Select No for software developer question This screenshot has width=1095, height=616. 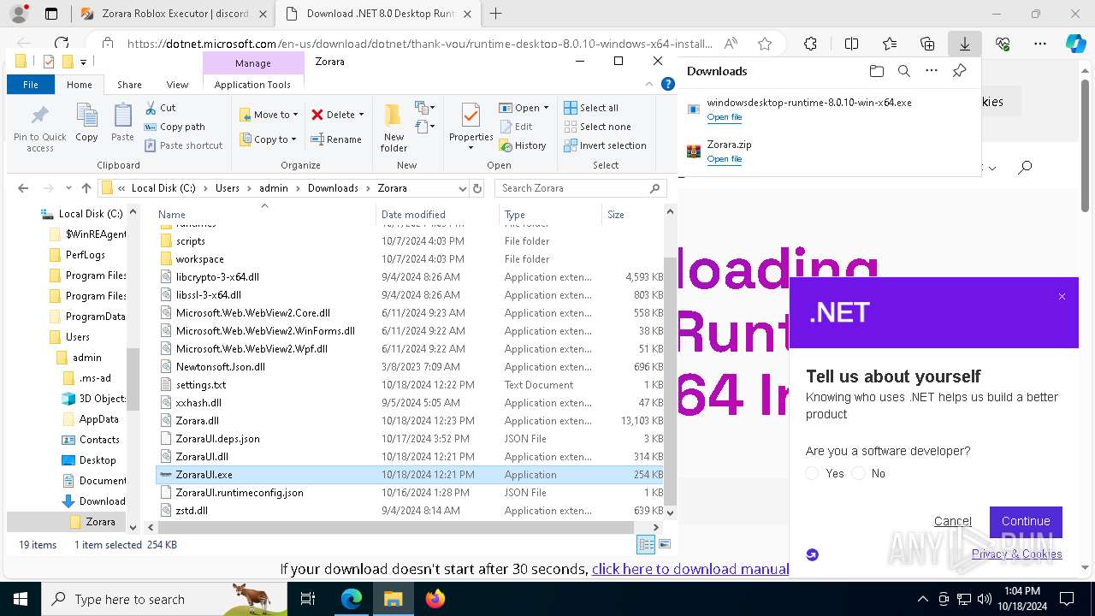(858, 473)
